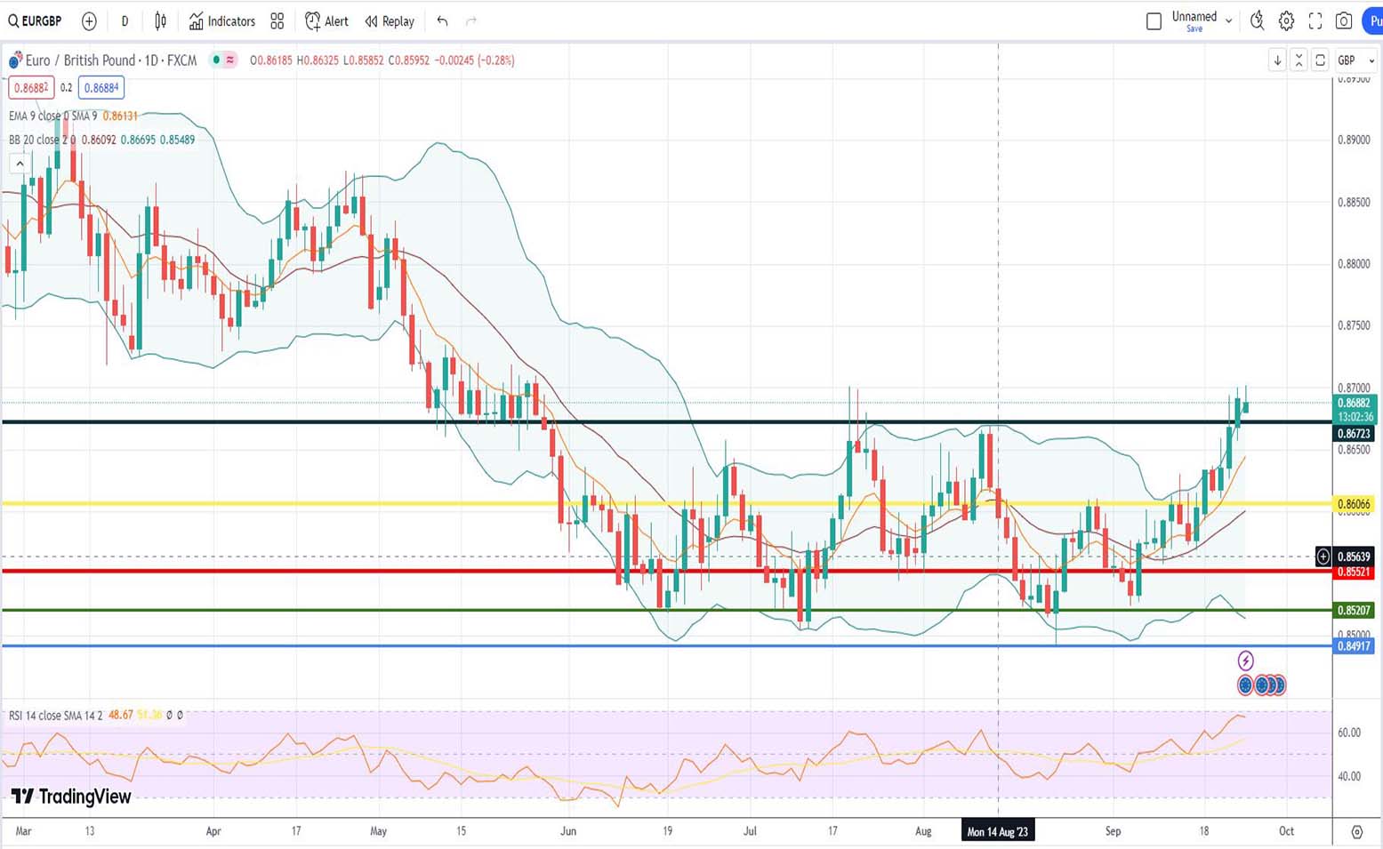This screenshot has height=849, width=1383.
Task: Collapse the indicator legend with chevron
Action: point(20,164)
